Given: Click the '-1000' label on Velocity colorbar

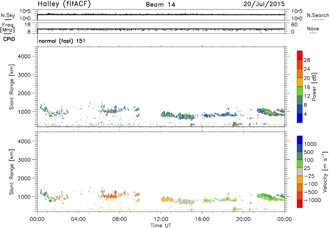Looking at the screenshot, I should tap(313, 200).
